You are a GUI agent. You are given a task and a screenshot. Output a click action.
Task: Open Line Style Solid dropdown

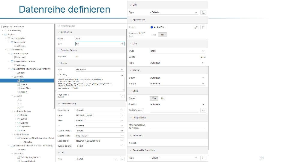(177, 51)
